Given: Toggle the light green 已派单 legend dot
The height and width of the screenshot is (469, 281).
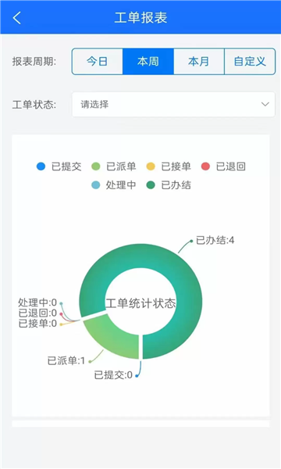Looking at the screenshot, I should click(x=95, y=166).
